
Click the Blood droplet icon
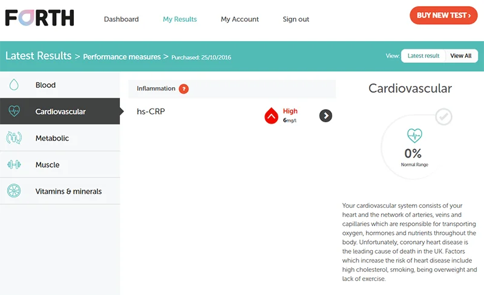tap(13, 85)
